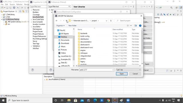Collapse 3_HBLibraryTesting project node
The height and width of the screenshot is (103, 183).
(2, 19)
